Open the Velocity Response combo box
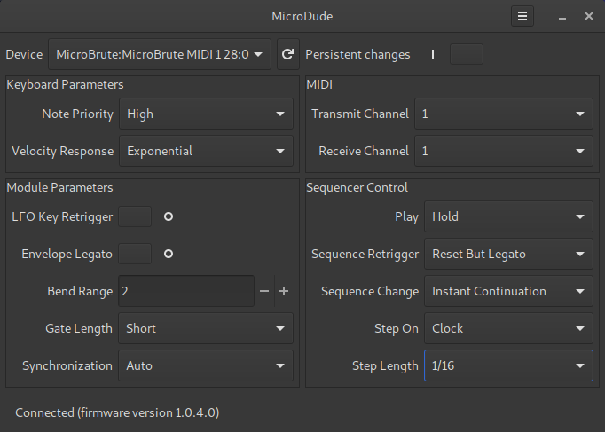Image resolution: width=605 pixels, height=432 pixels. (205, 151)
